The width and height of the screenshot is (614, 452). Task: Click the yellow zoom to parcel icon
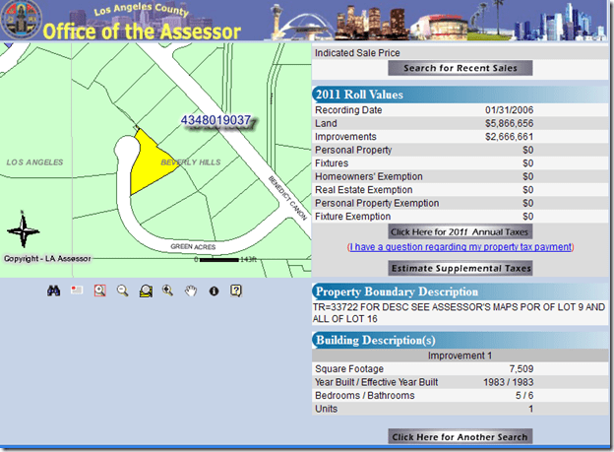point(146,291)
